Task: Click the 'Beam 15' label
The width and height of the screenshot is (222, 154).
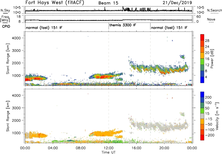Action: pyautogui.click(x=108, y=3)
